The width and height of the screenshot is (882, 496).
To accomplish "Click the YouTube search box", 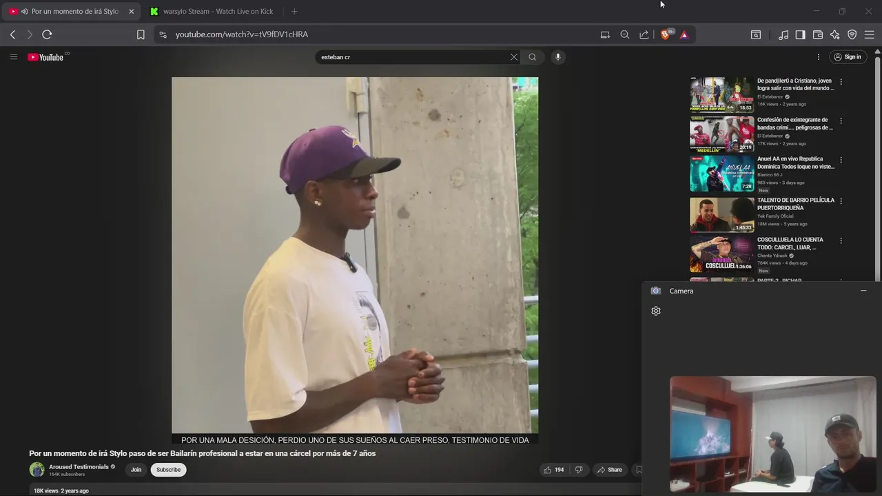I will pyautogui.click(x=412, y=57).
